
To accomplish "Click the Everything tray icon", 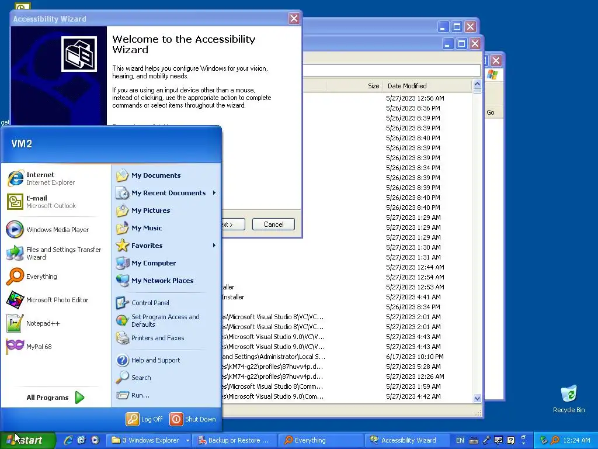I will (555, 440).
